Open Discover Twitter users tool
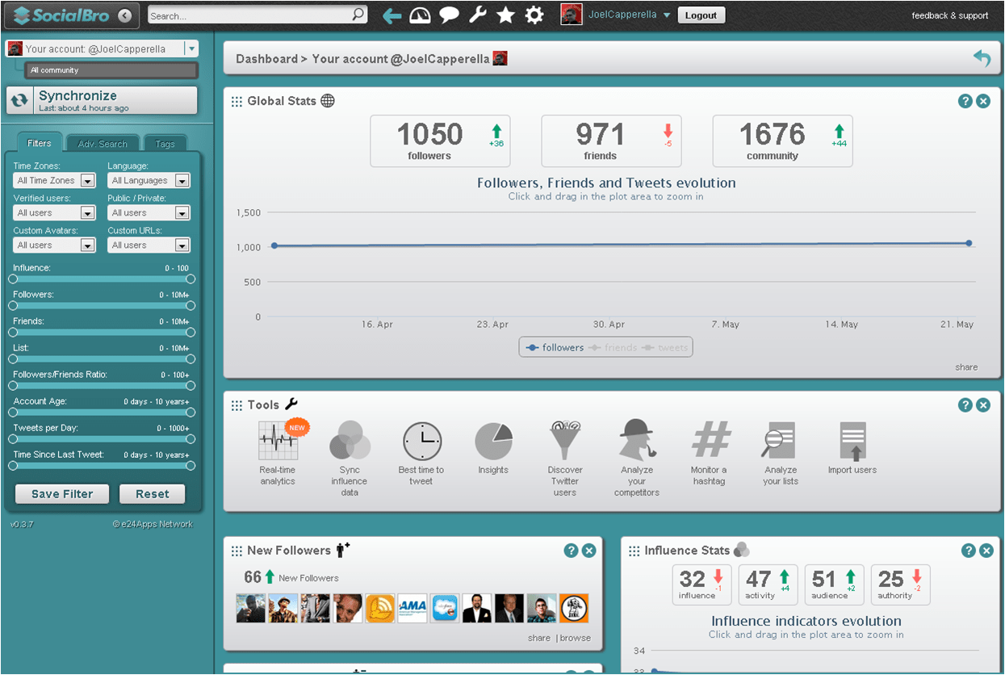 click(565, 459)
